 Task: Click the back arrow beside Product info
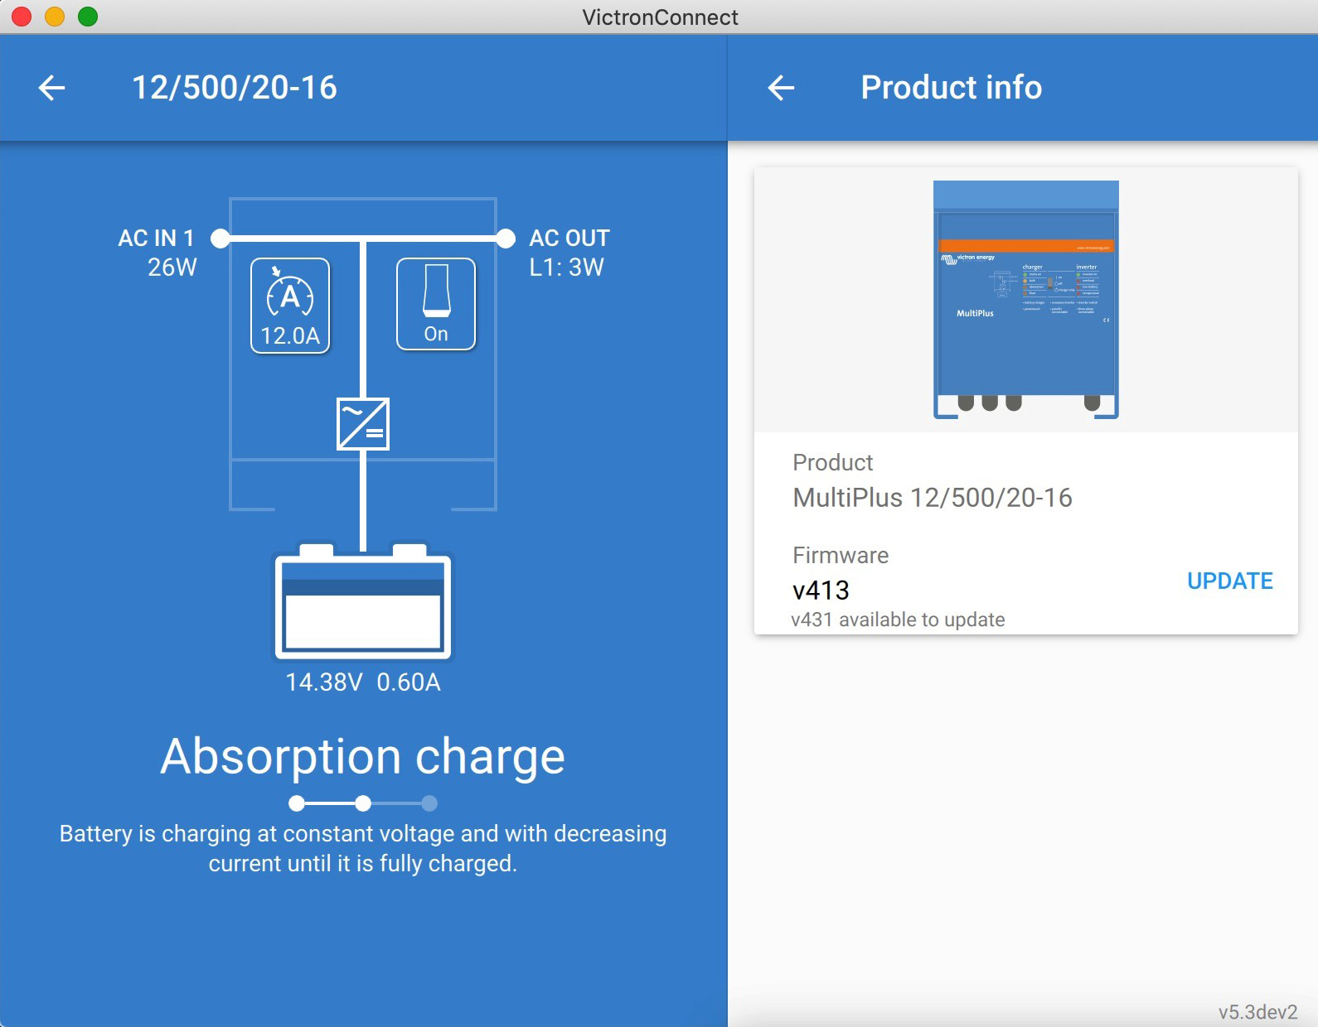pyautogui.click(x=781, y=88)
